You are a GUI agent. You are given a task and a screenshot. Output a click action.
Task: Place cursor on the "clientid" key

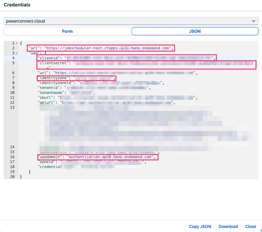[x=49, y=58]
